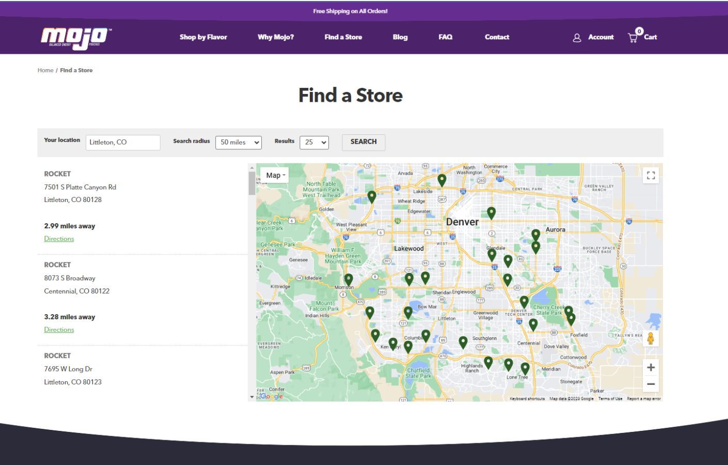Zoom in on the map
Viewport: 728px width, 465px height.
[651, 367]
